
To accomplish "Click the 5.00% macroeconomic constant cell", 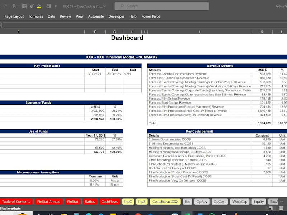I will tap(95, 181).
